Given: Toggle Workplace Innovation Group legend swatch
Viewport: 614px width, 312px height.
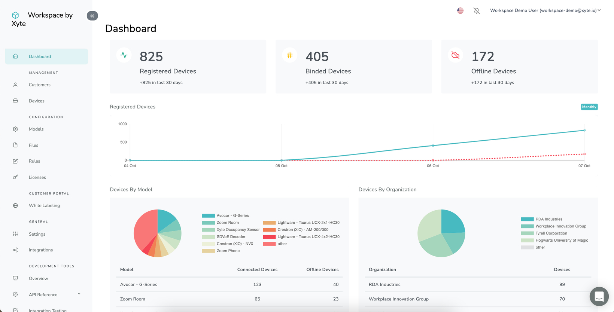Looking at the screenshot, I should pyautogui.click(x=527, y=226).
